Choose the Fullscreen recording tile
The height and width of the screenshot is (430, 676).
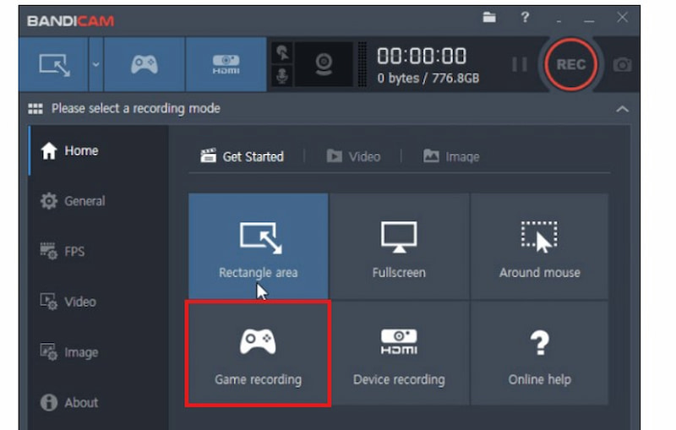(399, 248)
